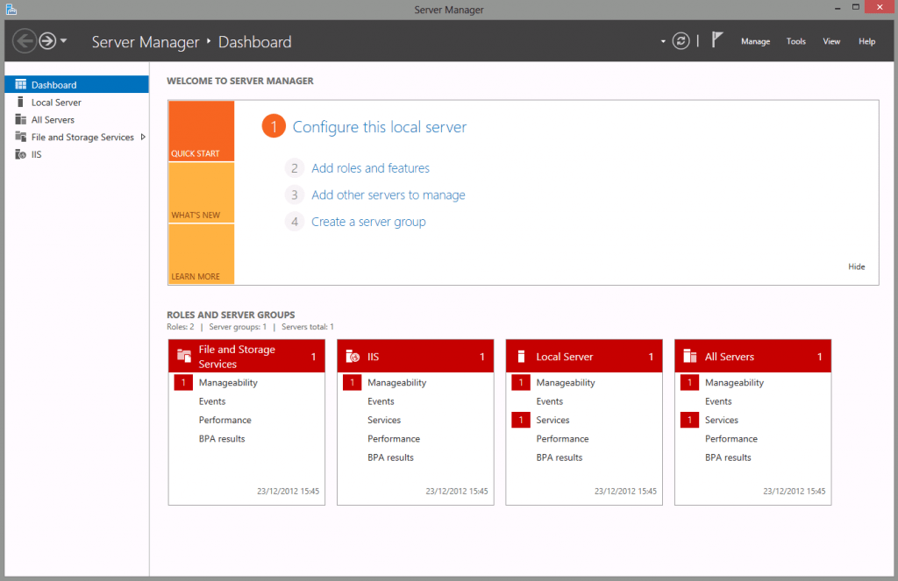
Task: Open the Help menu
Action: coord(867,41)
